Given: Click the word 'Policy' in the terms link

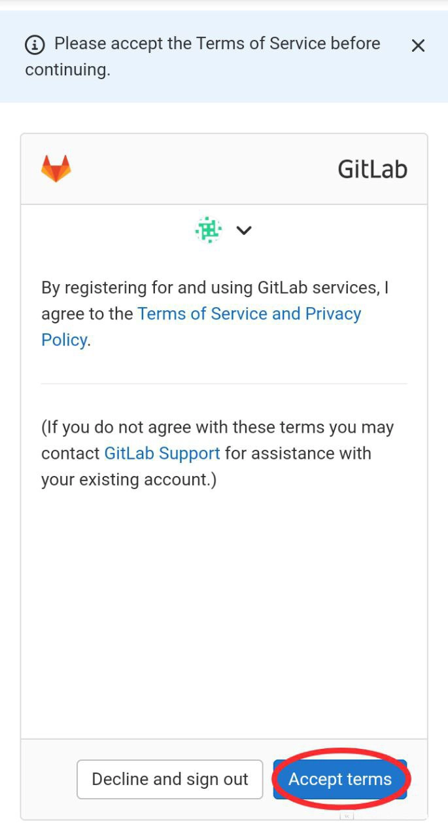Looking at the screenshot, I should click(x=64, y=340).
